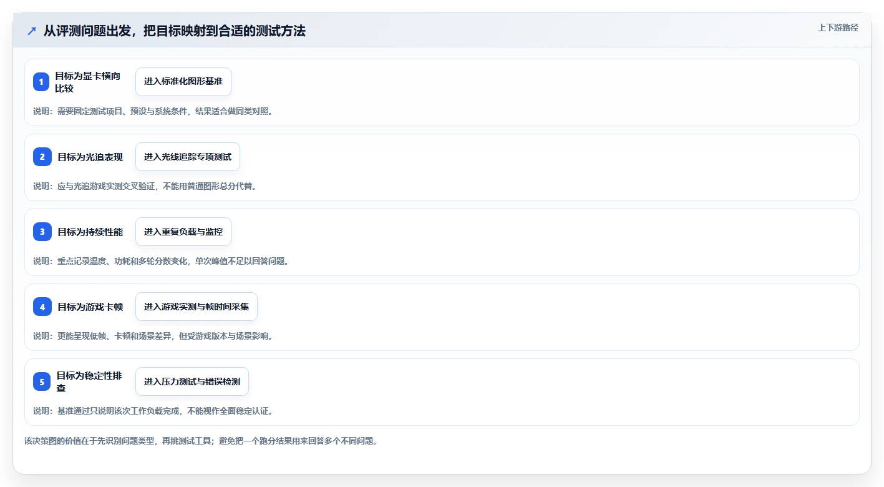Click the 进入标准化图形基准 button
This screenshot has width=884, height=487.
pos(183,82)
